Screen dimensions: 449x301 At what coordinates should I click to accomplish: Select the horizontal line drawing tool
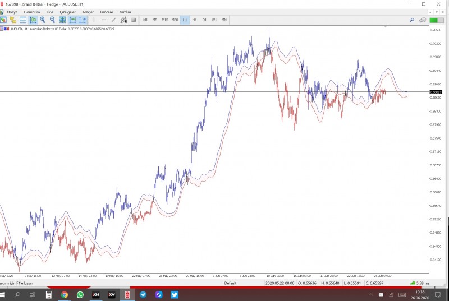[x=104, y=20]
